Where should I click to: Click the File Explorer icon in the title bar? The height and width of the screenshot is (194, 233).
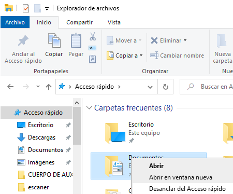click(x=8, y=8)
